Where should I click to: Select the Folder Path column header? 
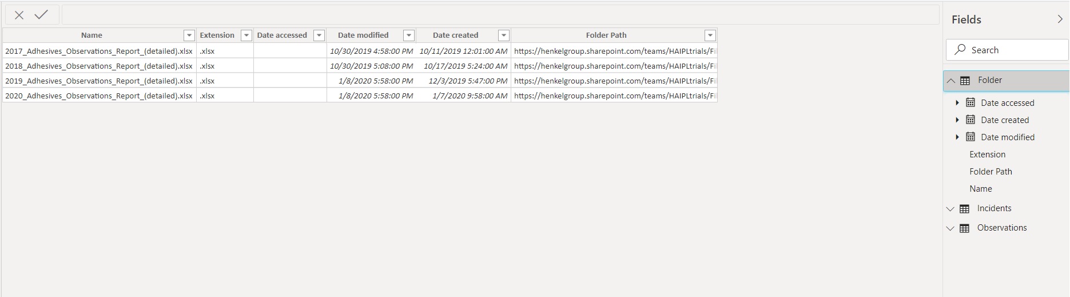[x=606, y=35]
